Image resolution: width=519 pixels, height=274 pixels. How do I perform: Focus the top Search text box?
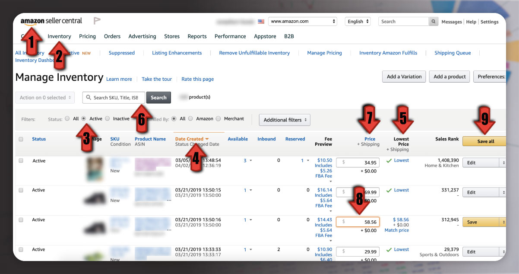404,21
